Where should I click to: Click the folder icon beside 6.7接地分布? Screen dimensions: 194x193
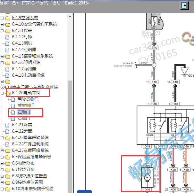tap(8, 170)
